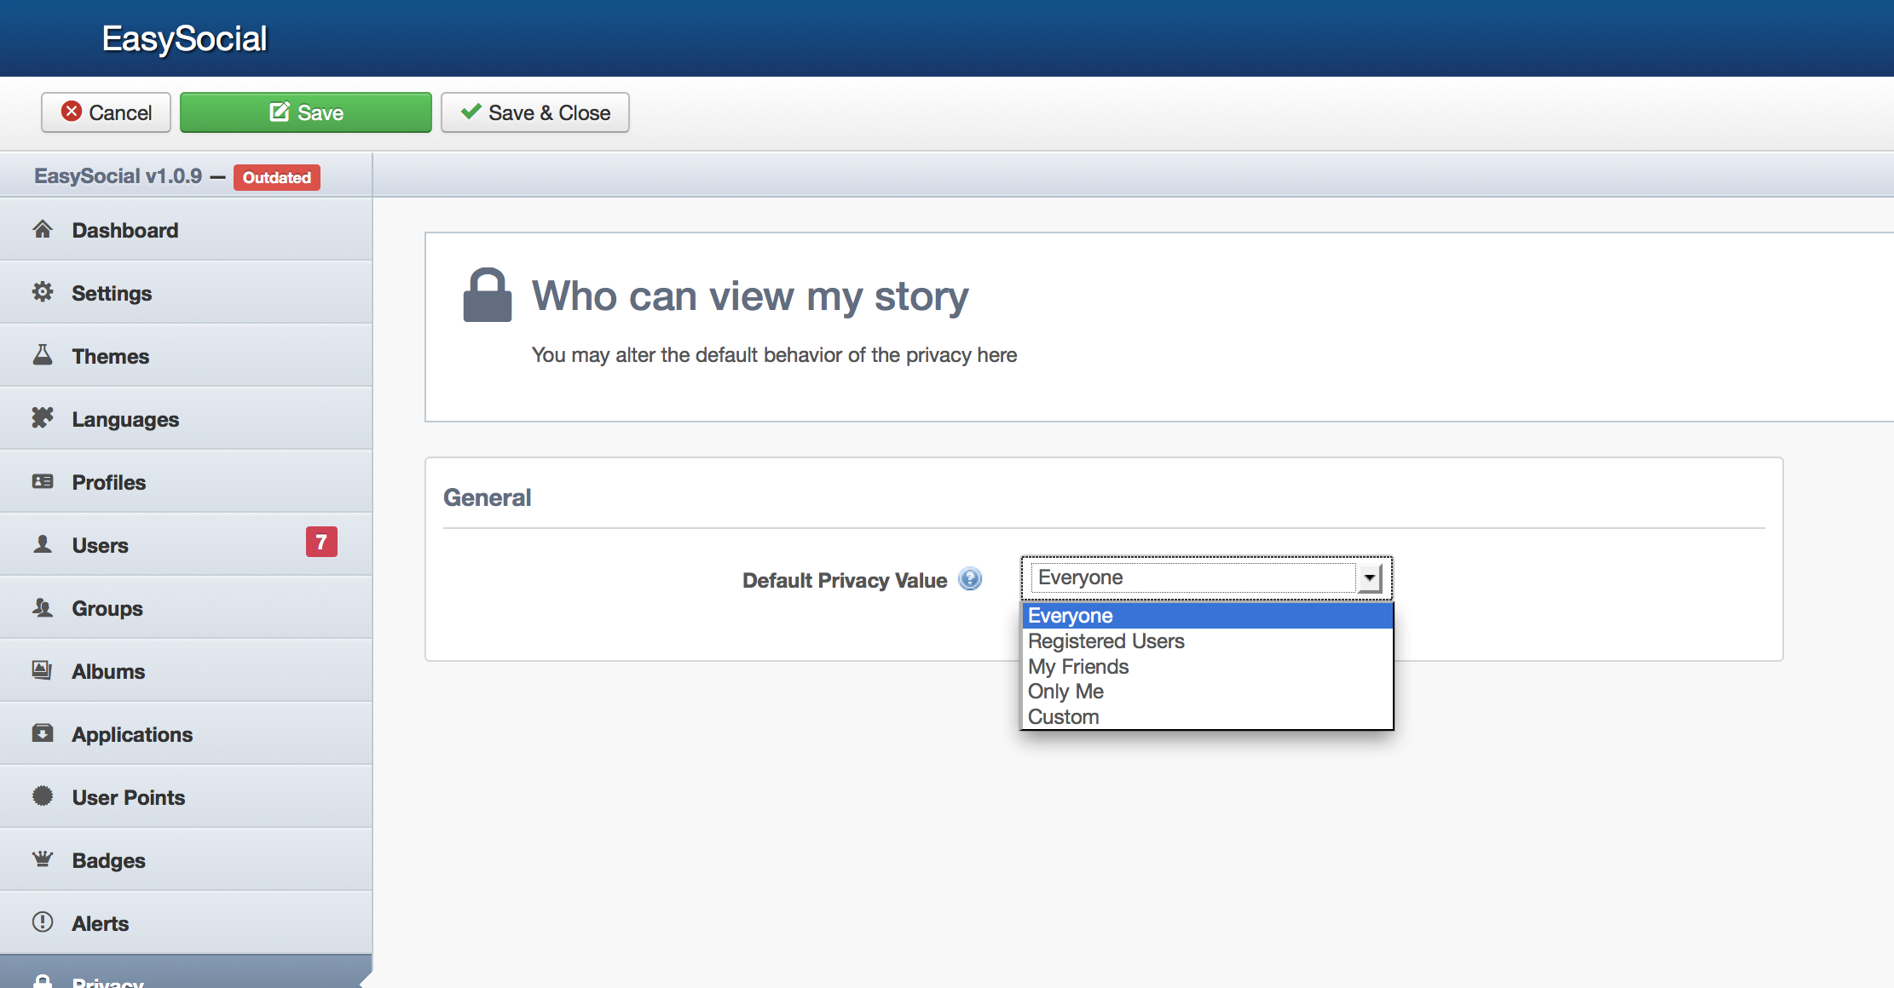
Task: Click the Default Privacy Value select box
Action: pyautogui.click(x=1206, y=577)
